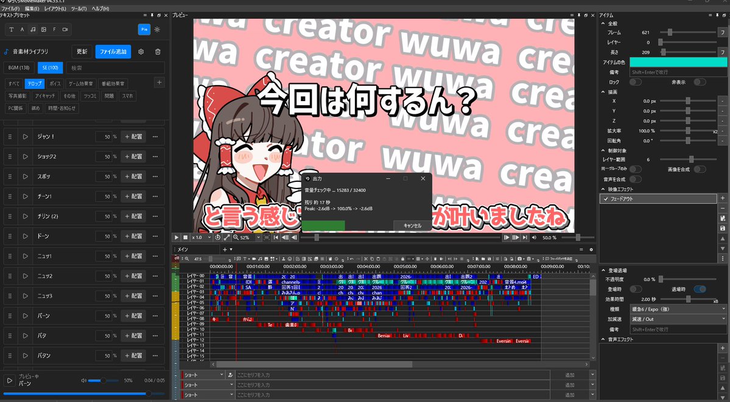
Task: Click the 備考 notes field in 全般
Action: pos(678,72)
